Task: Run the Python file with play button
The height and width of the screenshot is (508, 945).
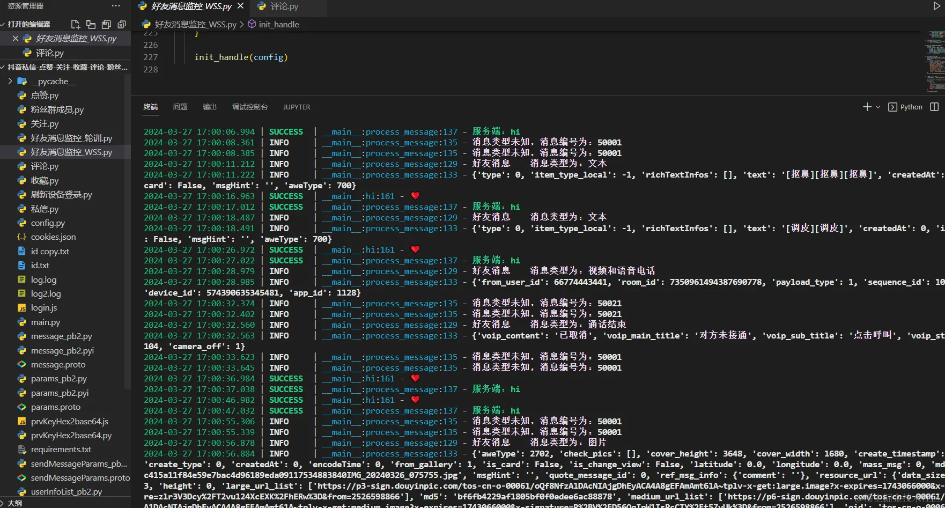Action: click(x=937, y=6)
